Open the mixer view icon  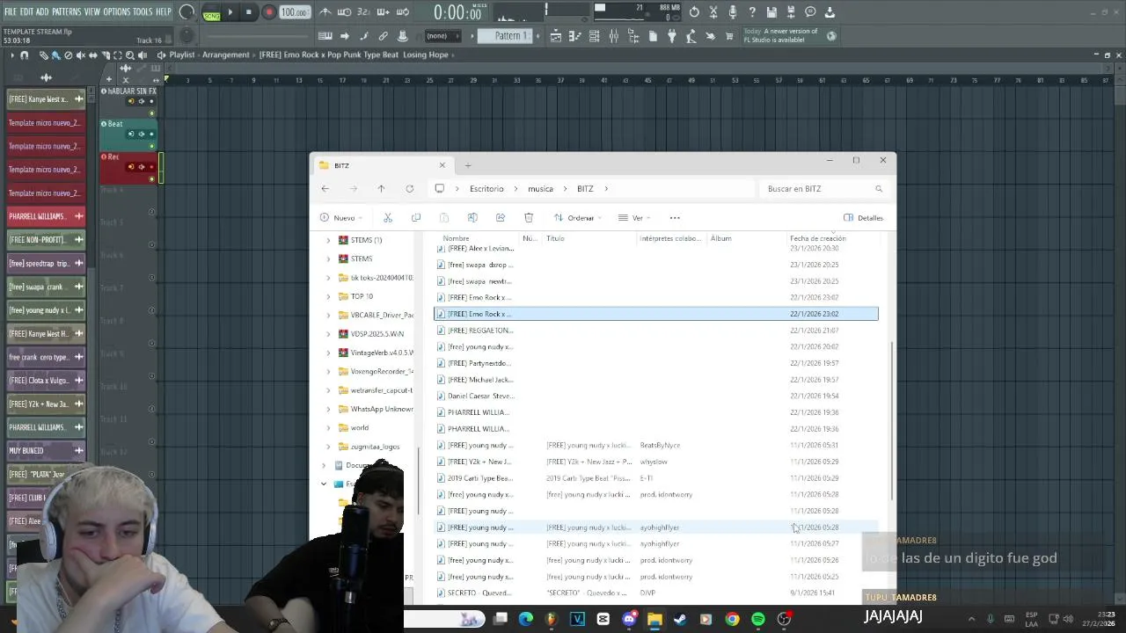613,36
